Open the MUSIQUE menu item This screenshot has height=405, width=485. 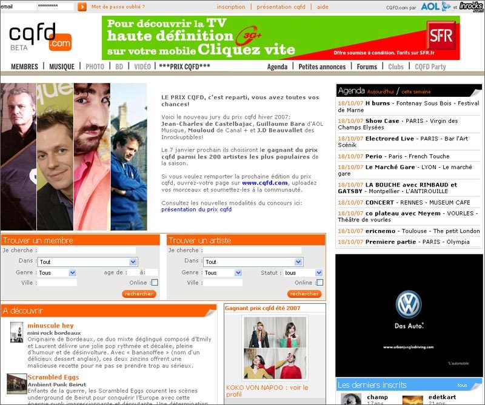point(62,67)
